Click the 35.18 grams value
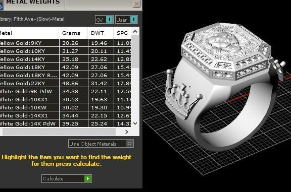 pyautogui.click(x=70, y=59)
